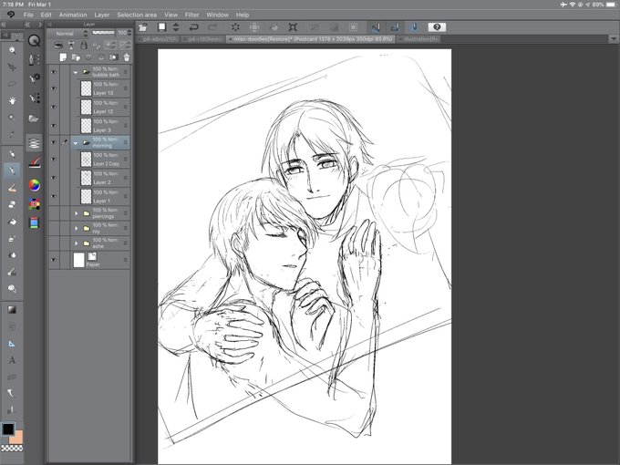Click the Fill bucket command icon

[274, 26]
